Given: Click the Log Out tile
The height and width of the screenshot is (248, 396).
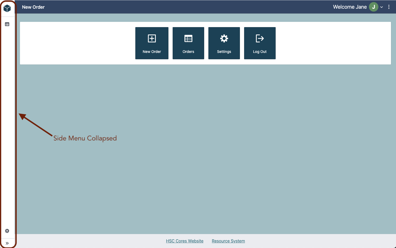Looking at the screenshot, I should click(x=260, y=43).
